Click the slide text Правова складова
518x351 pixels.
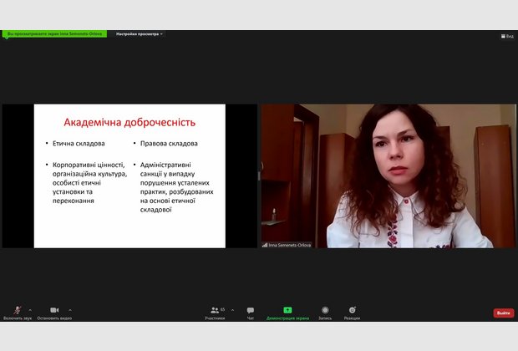pyautogui.click(x=169, y=144)
